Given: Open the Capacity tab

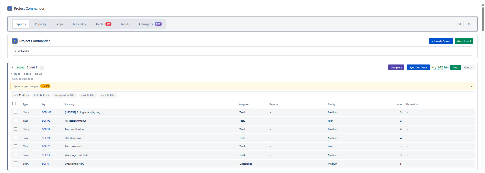Looking at the screenshot, I should (x=41, y=24).
